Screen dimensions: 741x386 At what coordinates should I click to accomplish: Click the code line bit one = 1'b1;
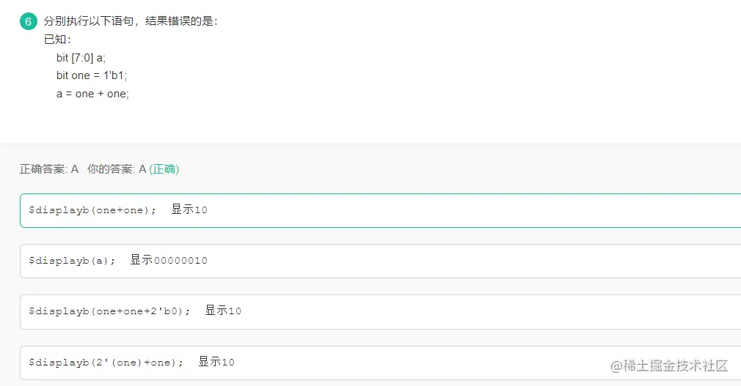pyautogui.click(x=96, y=75)
